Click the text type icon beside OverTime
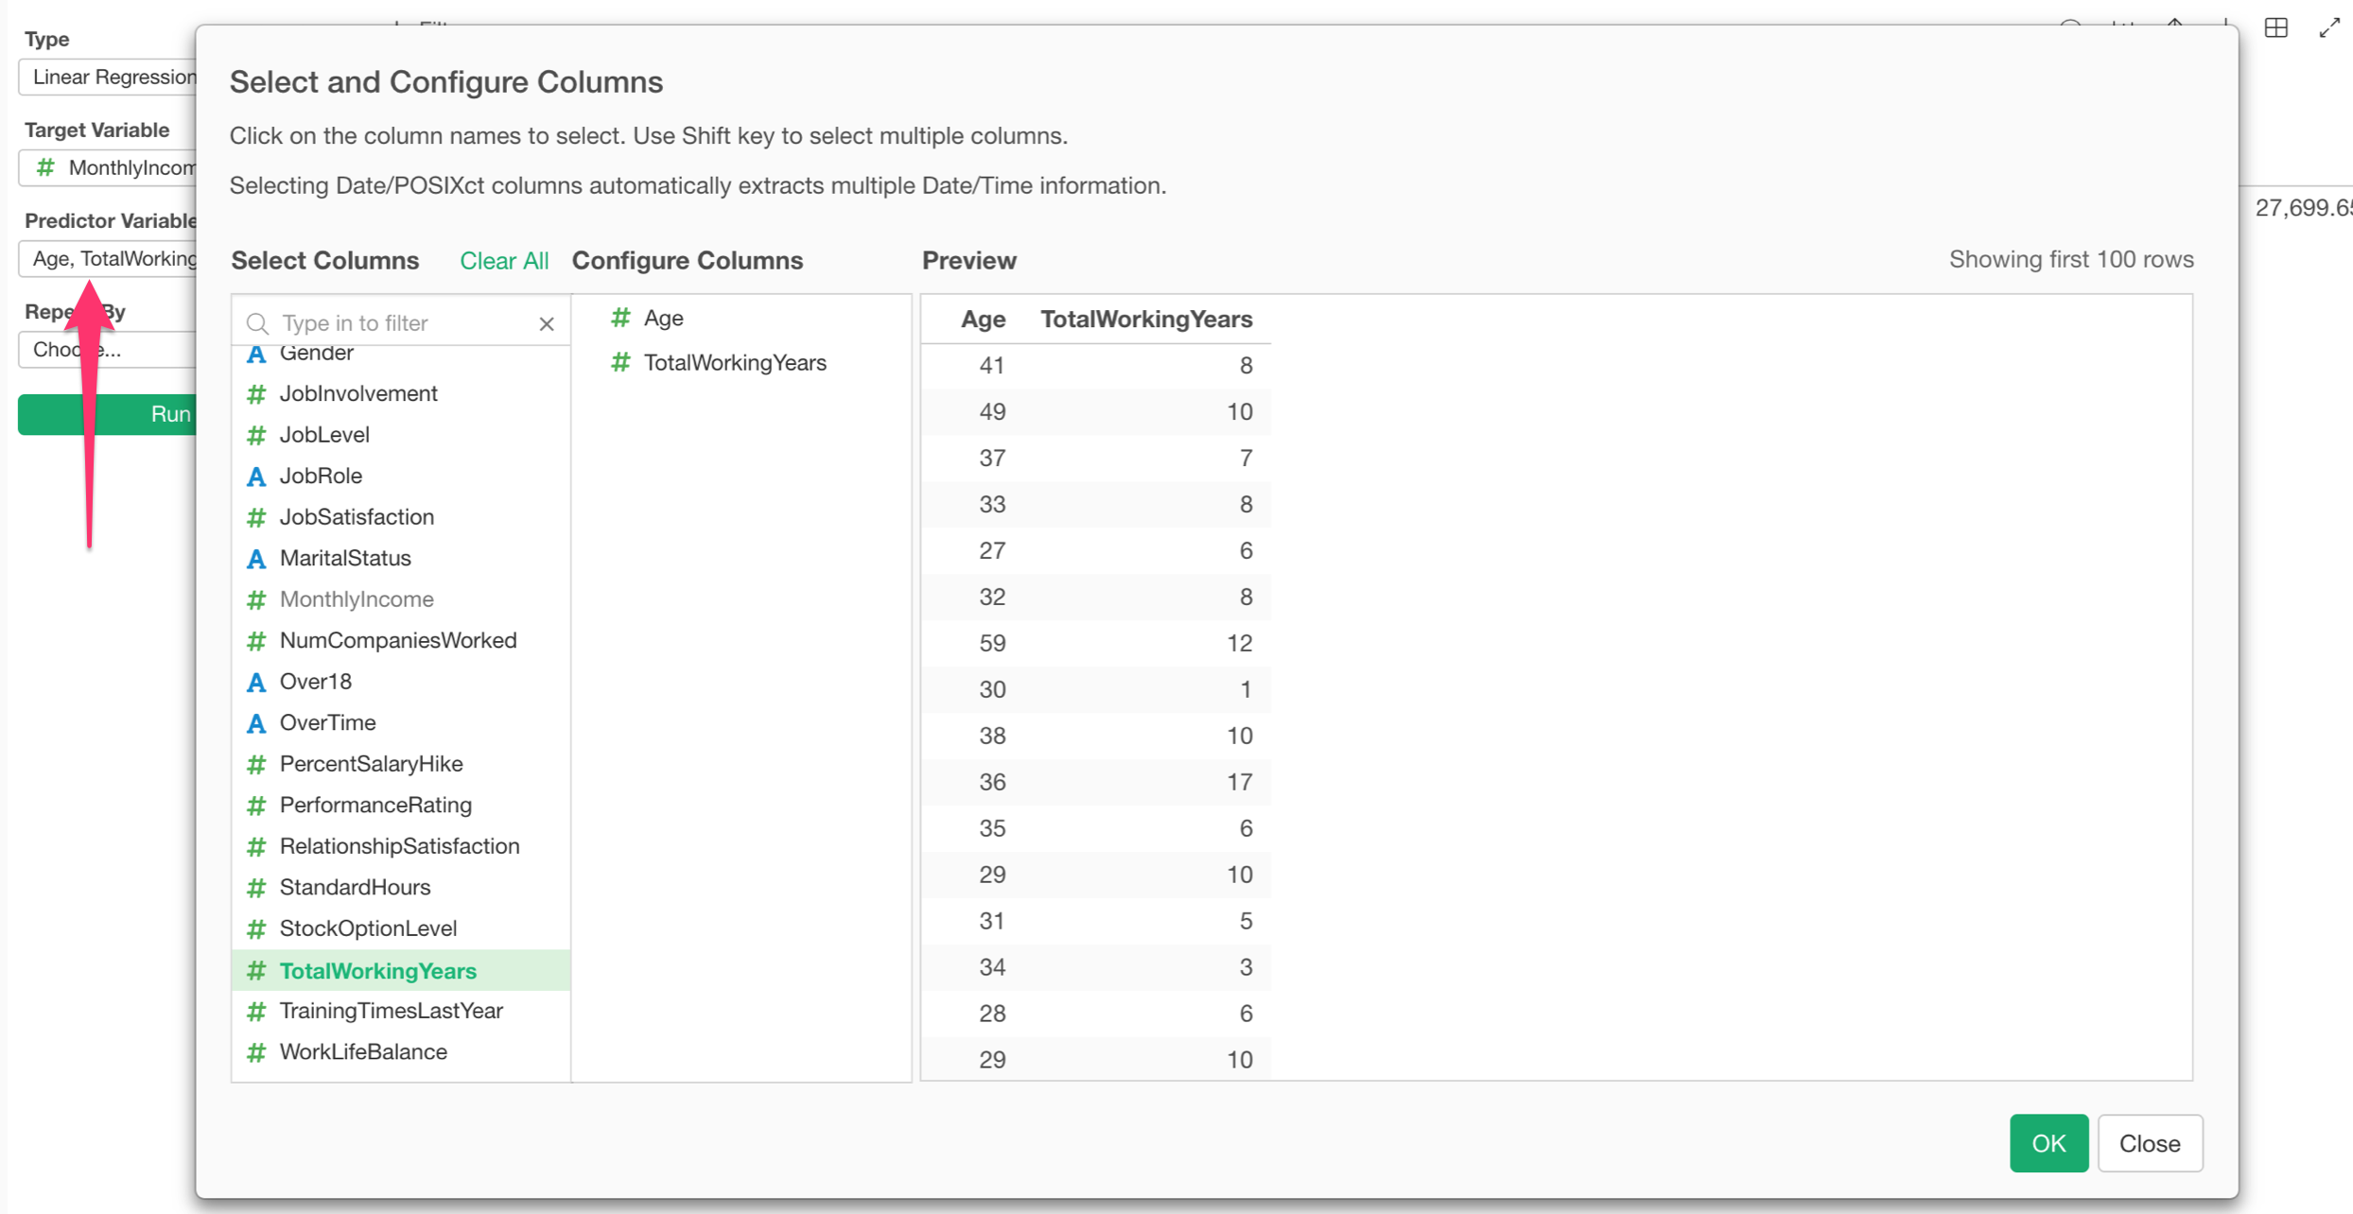2353x1214 pixels. pos(256,723)
